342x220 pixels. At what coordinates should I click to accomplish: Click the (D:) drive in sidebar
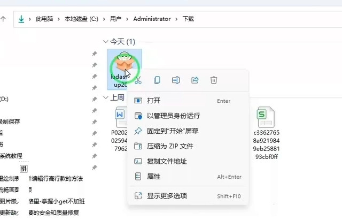(4, 99)
